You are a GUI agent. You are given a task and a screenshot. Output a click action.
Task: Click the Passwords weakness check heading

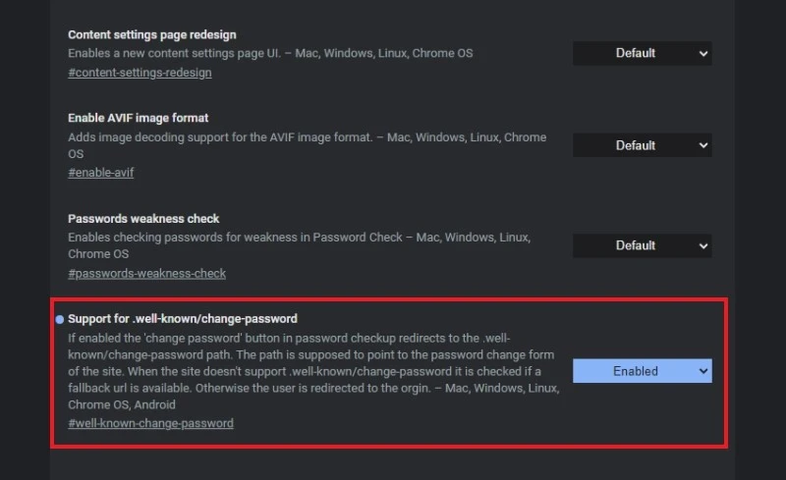[x=143, y=218]
